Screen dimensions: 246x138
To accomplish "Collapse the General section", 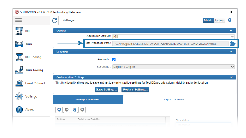I will (x=231, y=31).
